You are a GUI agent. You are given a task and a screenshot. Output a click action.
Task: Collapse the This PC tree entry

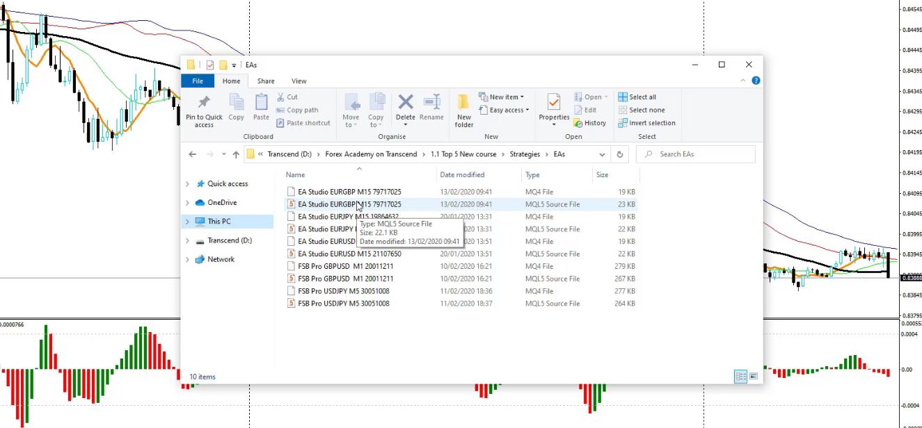point(187,221)
